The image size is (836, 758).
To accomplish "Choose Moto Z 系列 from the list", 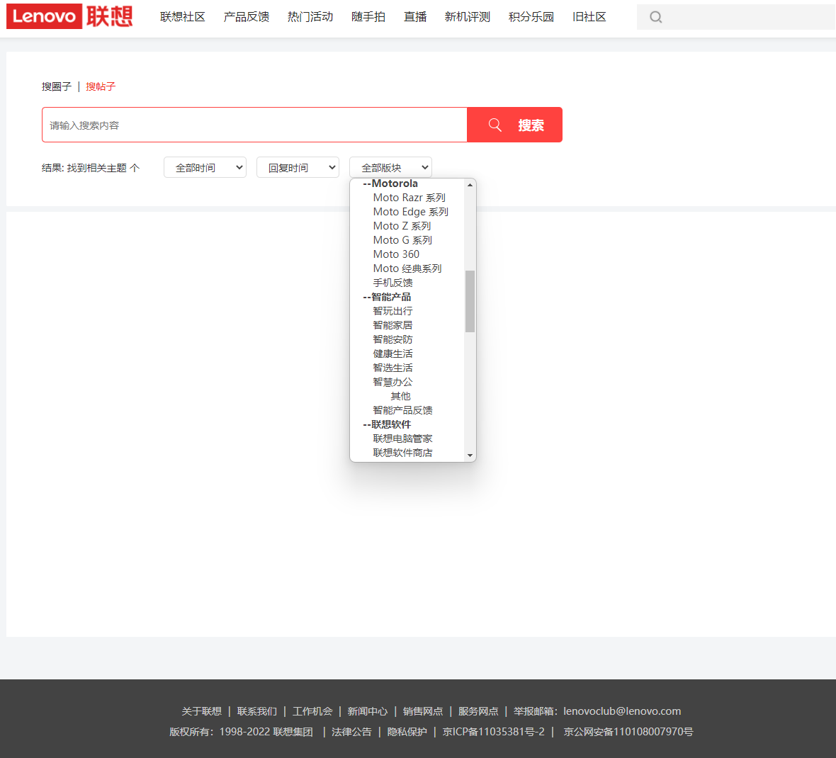I will (402, 226).
